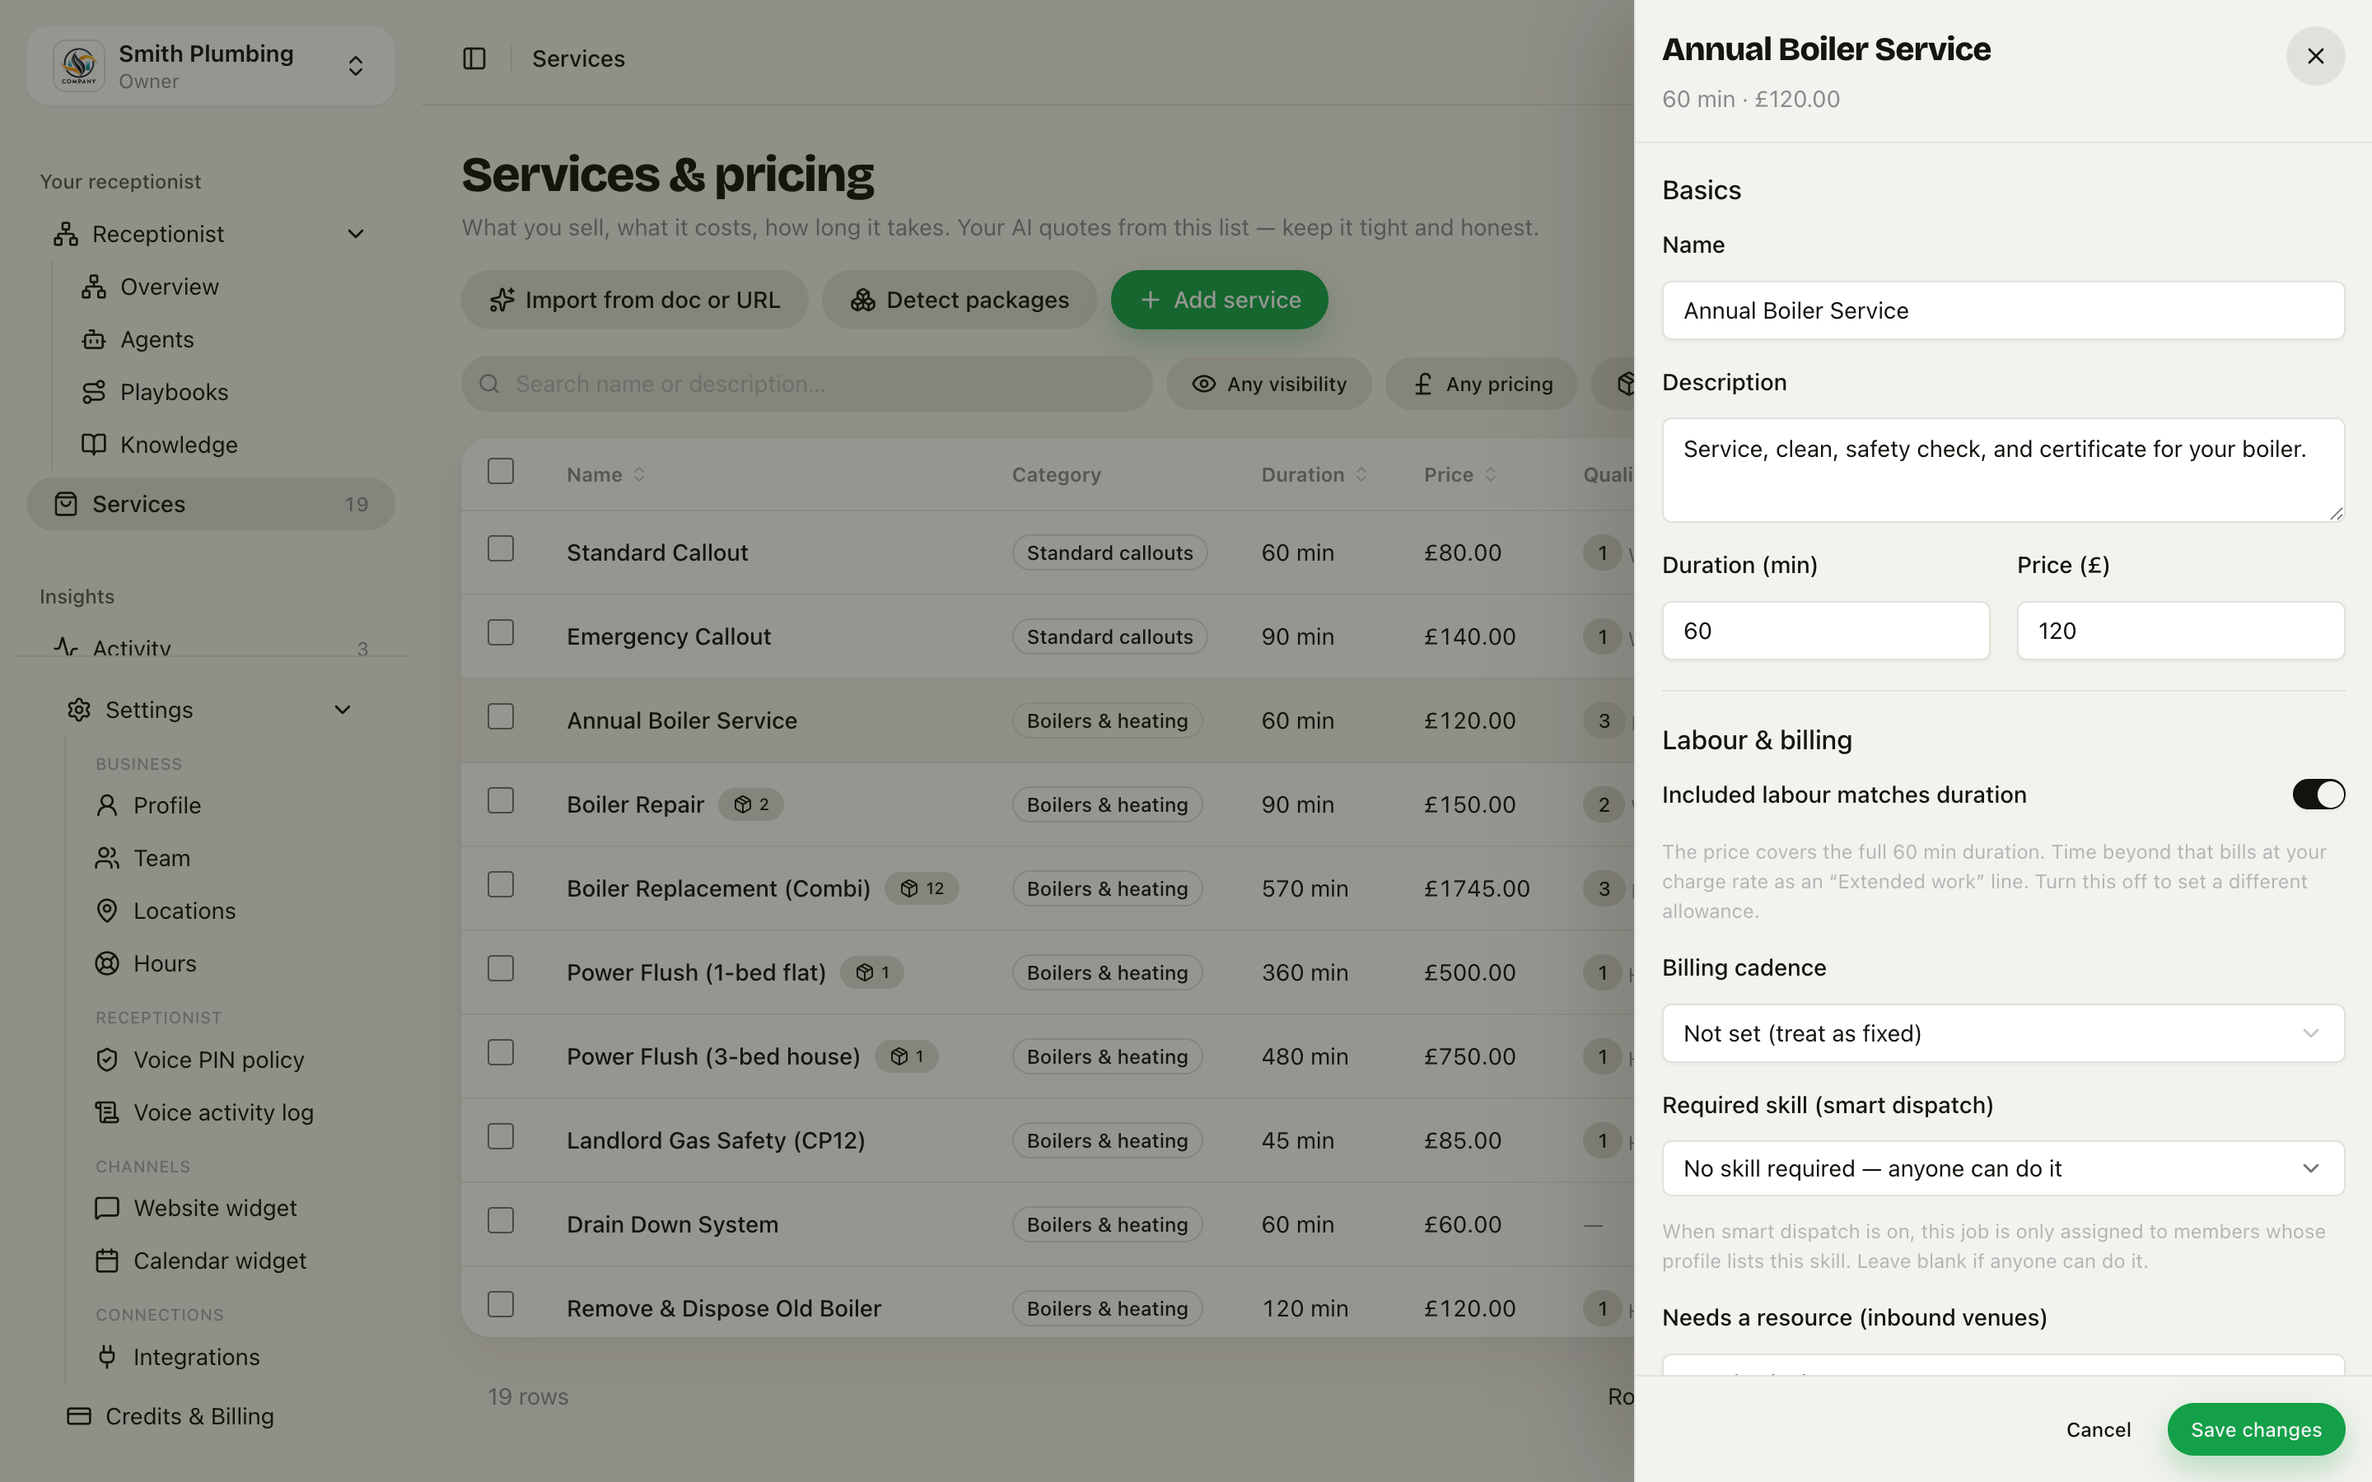The height and width of the screenshot is (1482, 2372).
Task: Open the Playbooks icon
Action: pos(94,392)
